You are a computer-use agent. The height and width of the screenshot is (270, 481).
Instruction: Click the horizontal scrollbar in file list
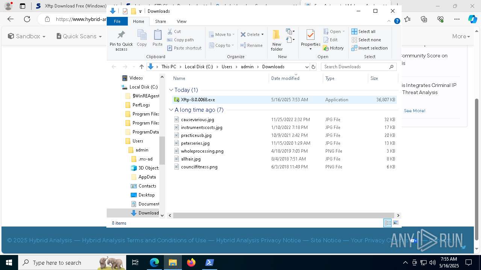coord(284,216)
